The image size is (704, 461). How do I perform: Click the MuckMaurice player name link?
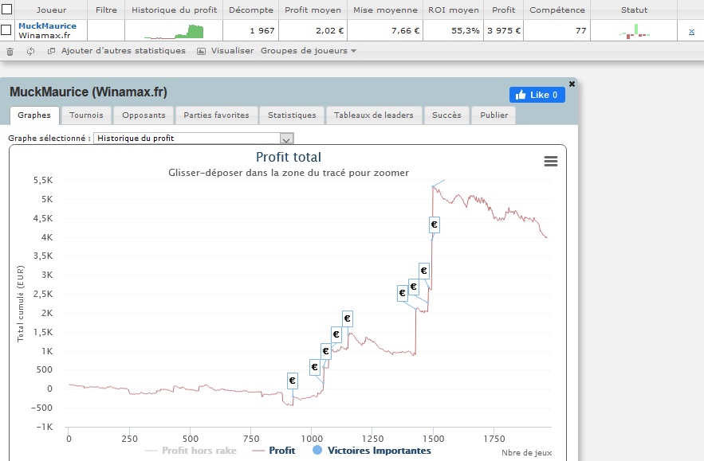(47, 26)
